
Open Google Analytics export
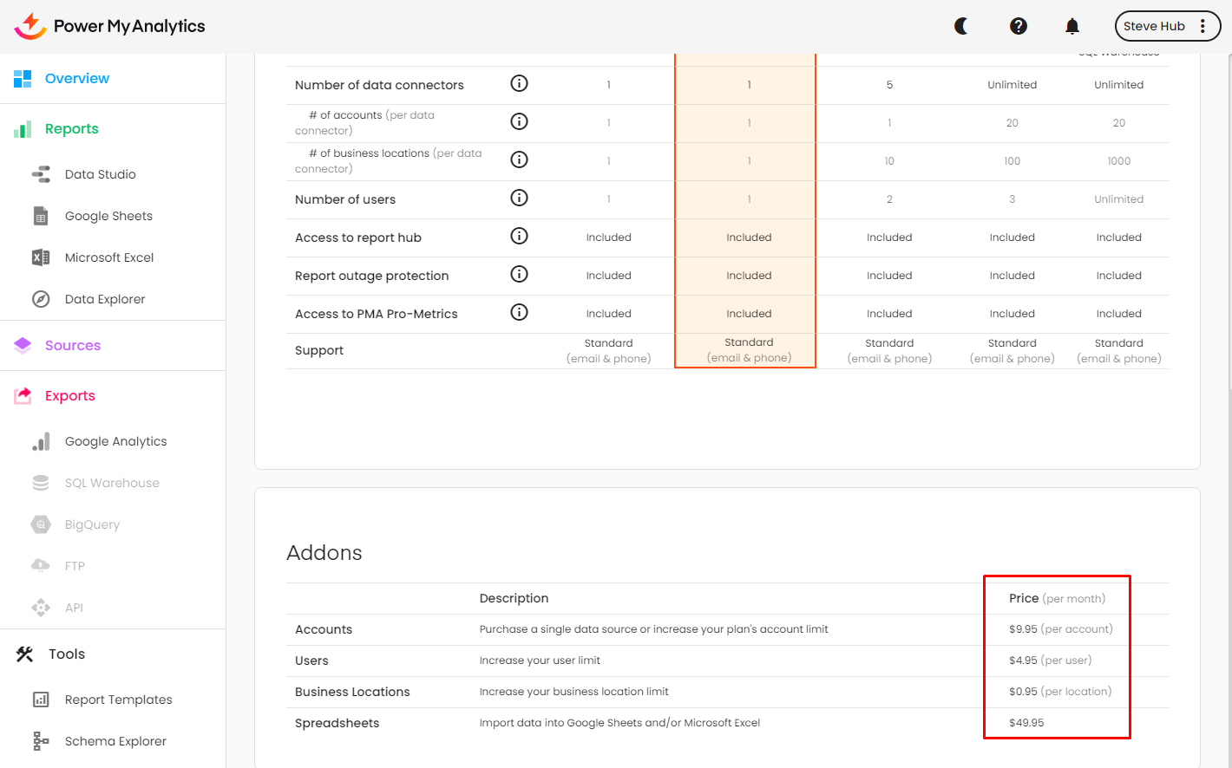coord(115,441)
